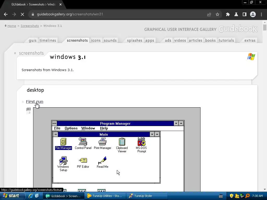Screen dimensions: 267x200
Task: Launch Internet Explorer from quick launch
Action: (x=31, y=196)
